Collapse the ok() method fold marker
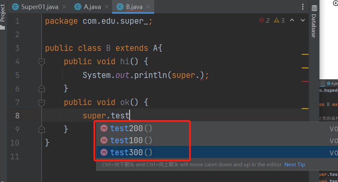Screen dimensions: 338x182 [x=42, y=102]
